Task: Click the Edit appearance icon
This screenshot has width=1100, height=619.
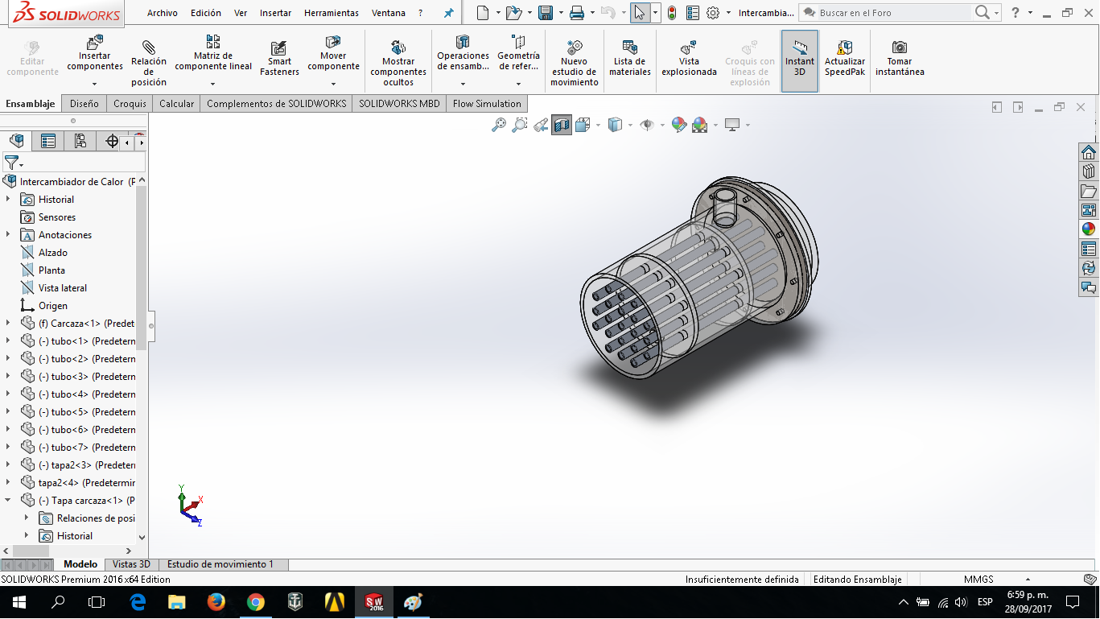Action: pos(678,125)
